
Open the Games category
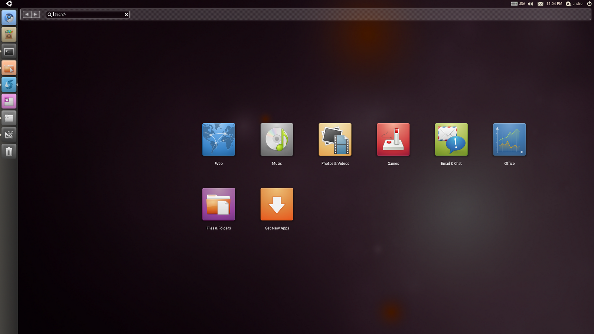393,140
